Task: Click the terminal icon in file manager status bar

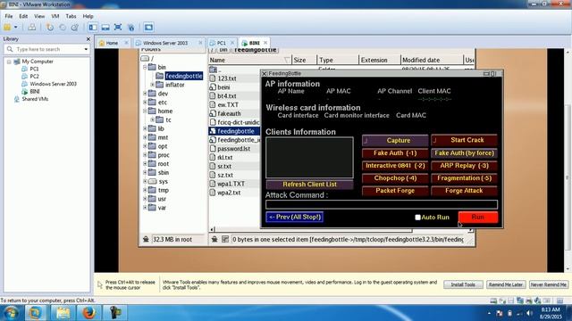Action: pos(225,239)
